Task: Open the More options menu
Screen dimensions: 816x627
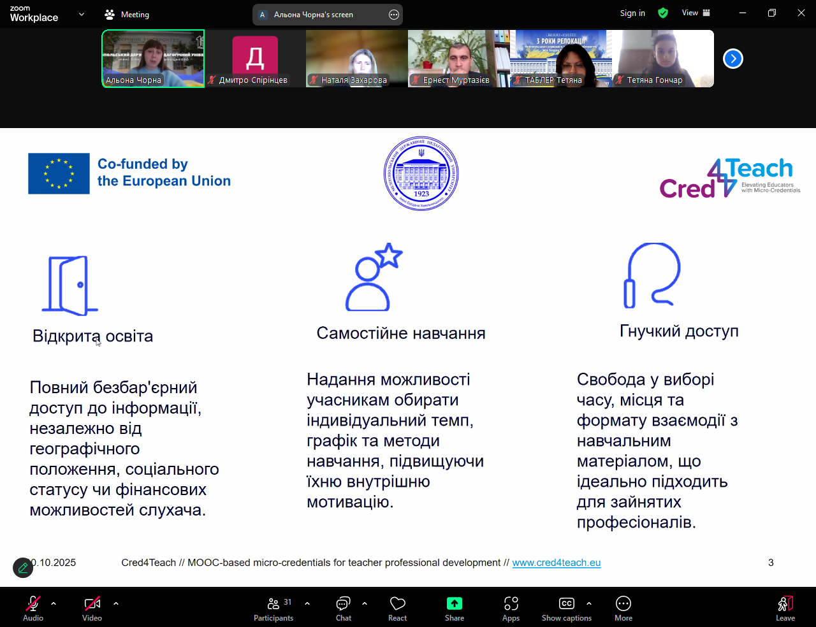Action: pyautogui.click(x=623, y=608)
